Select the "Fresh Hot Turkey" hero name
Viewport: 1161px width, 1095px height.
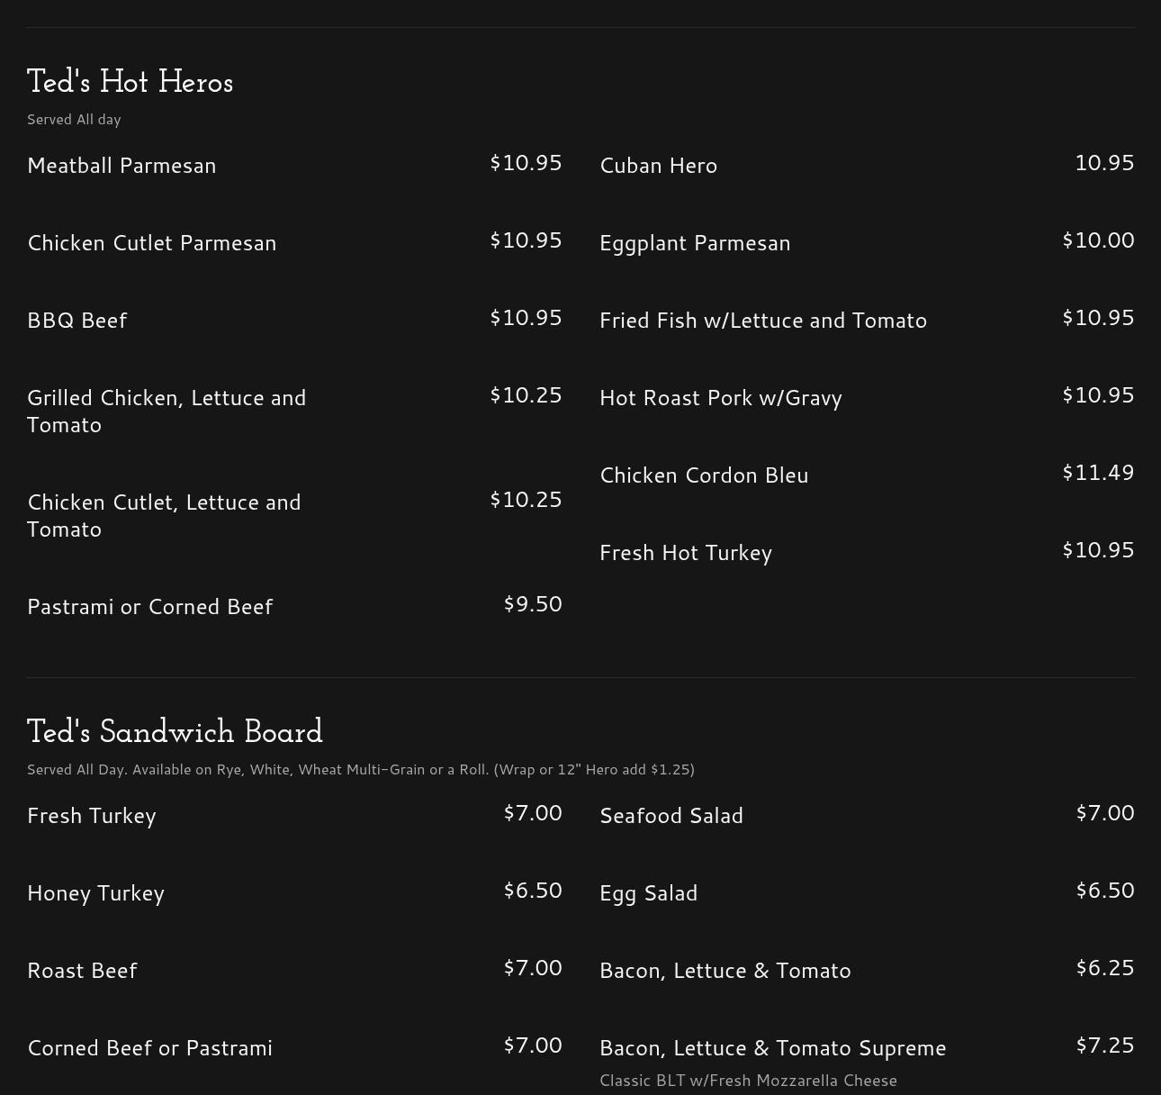686,553
